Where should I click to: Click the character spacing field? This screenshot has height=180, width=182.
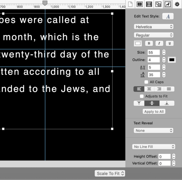(x=154, y=67)
